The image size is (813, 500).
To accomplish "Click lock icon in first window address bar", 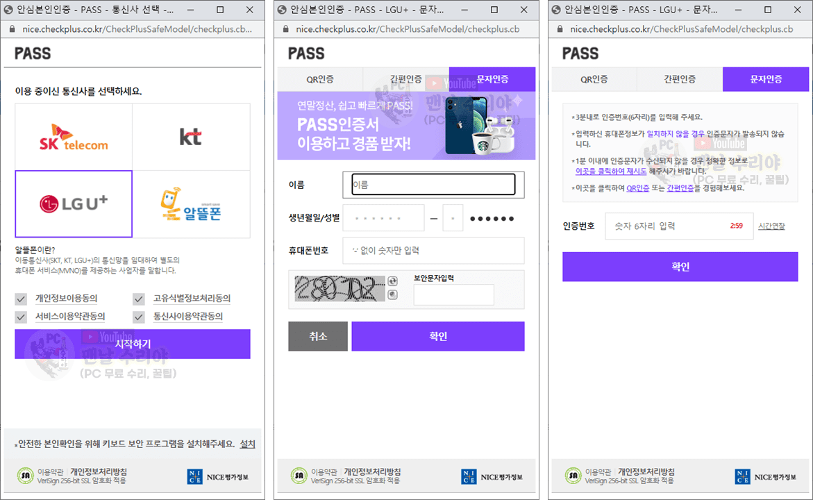I will 12,29.
